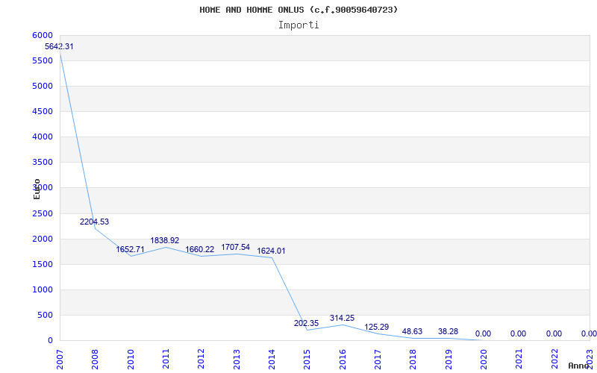Click the 1000 y-axis tick label
The width and height of the screenshot is (597, 373).
(x=43, y=289)
